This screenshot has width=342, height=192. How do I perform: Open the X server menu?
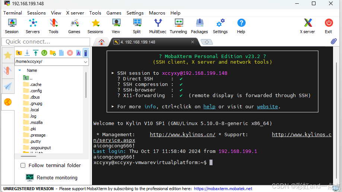coord(75,13)
